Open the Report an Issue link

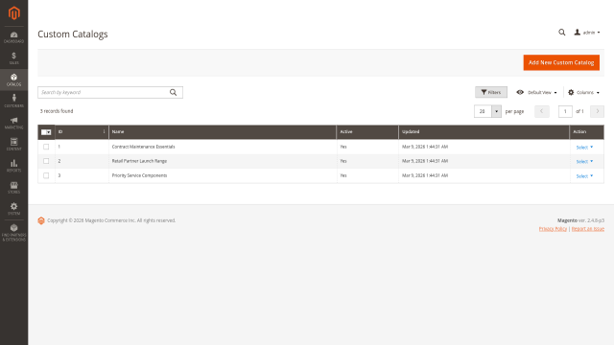[x=588, y=229]
